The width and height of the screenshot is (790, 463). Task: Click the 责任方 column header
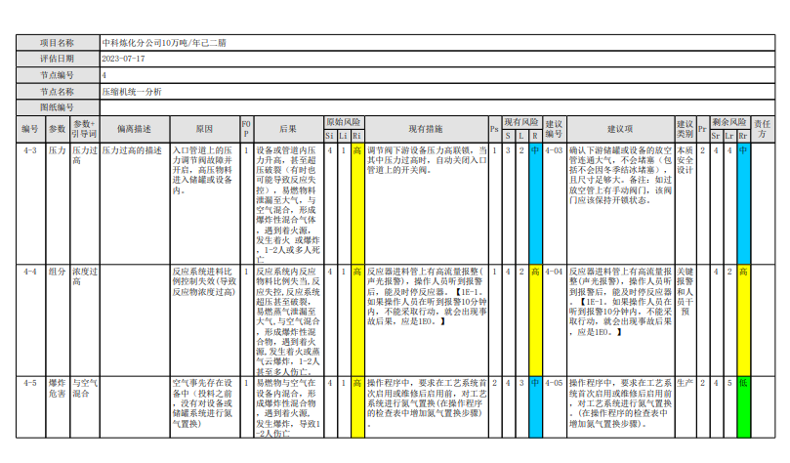point(763,129)
